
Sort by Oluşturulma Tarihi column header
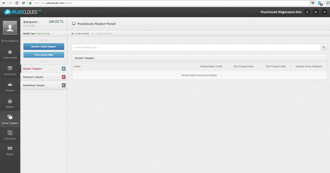click(x=211, y=66)
